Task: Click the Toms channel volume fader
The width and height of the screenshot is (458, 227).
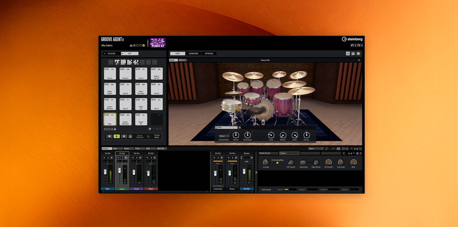Action: pyautogui.click(x=134, y=172)
